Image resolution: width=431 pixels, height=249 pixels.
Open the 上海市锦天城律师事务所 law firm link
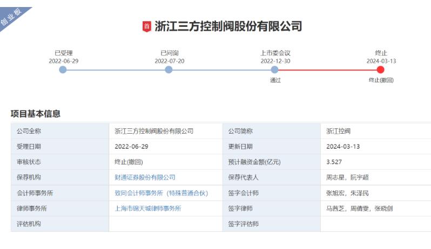tap(148, 209)
